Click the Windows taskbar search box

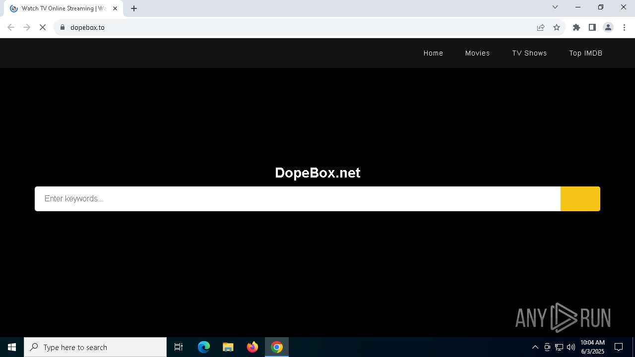95,347
